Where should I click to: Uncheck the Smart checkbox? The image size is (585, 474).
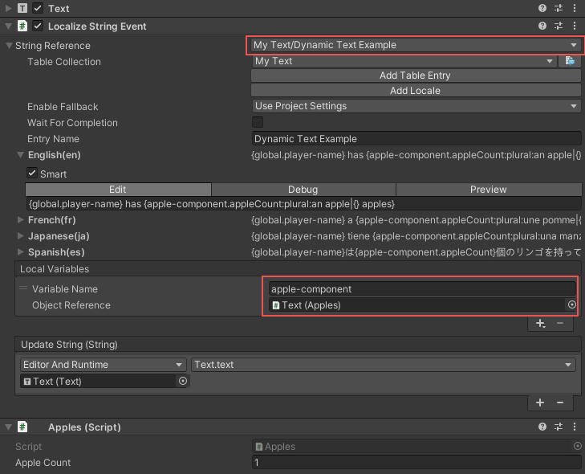(x=32, y=174)
